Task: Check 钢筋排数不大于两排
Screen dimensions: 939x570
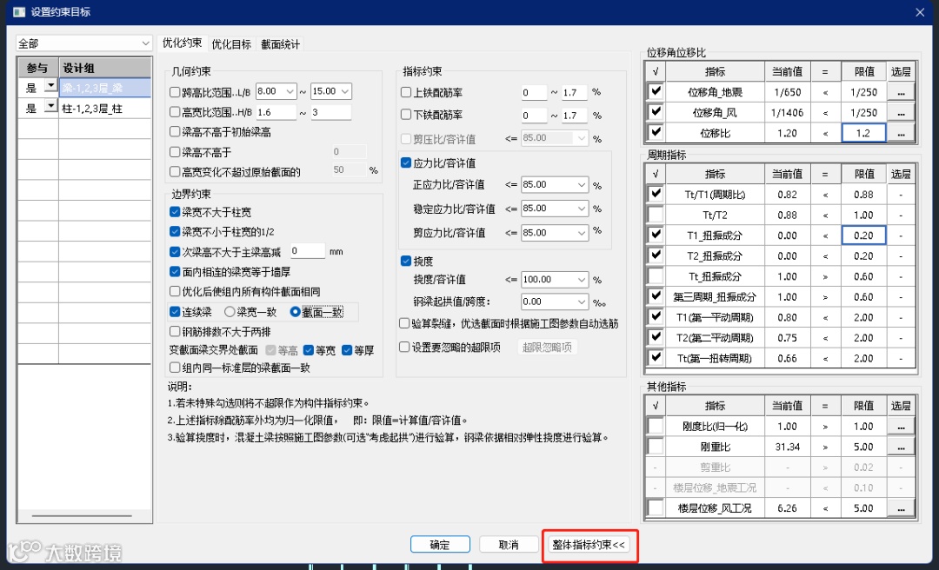Action: click(x=175, y=331)
